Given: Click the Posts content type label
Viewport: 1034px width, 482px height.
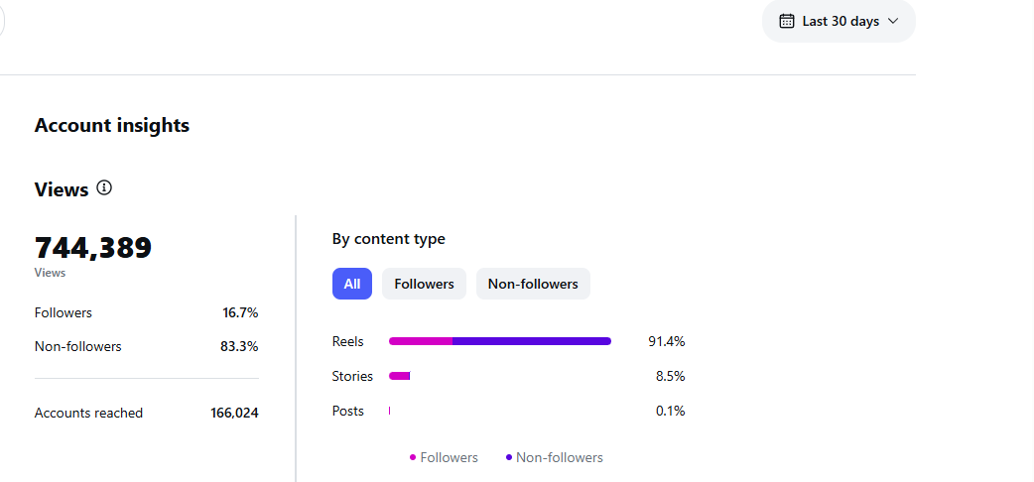Looking at the screenshot, I should tap(348, 411).
